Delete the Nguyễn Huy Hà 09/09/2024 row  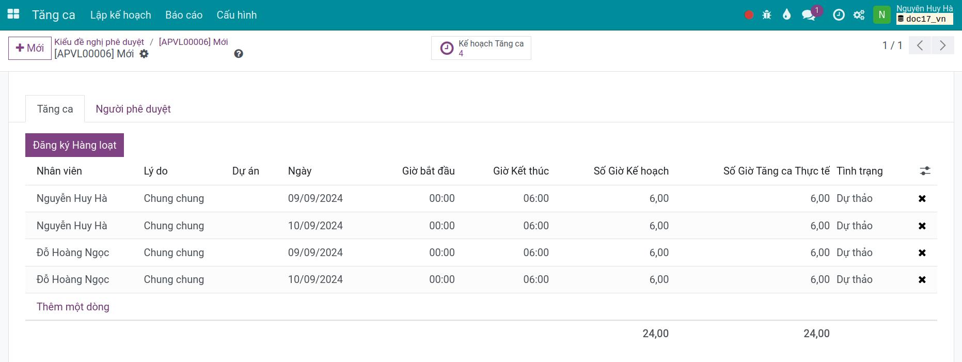[x=922, y=199]
